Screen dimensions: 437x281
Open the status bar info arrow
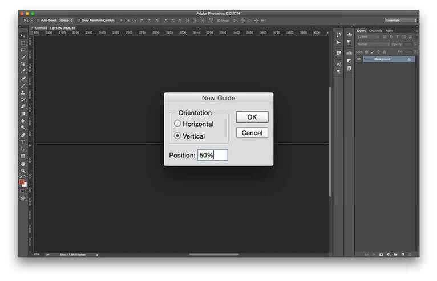[97, 255]
